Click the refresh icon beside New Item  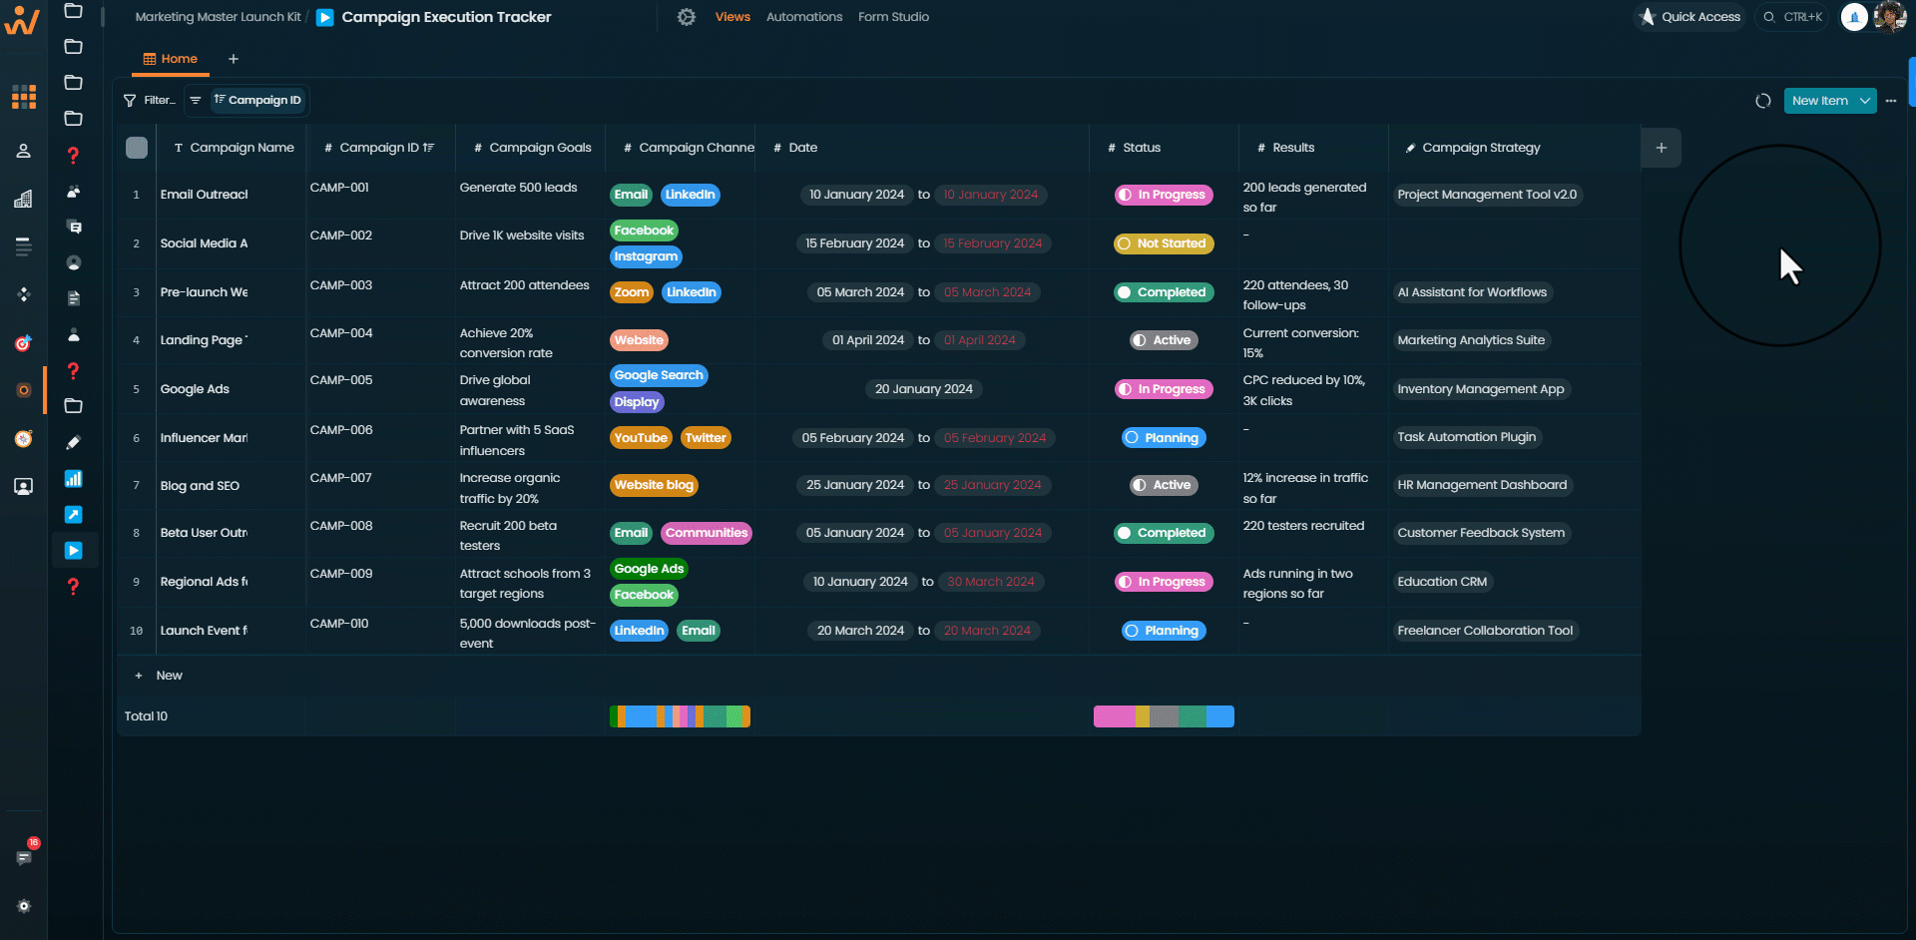point(1763,101)
